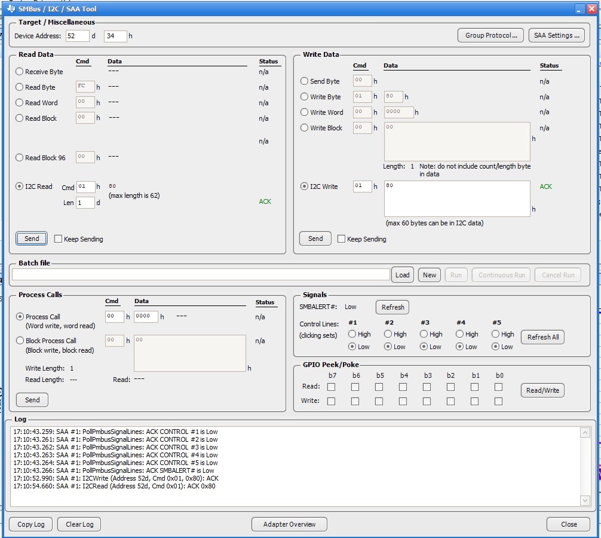
Task: Set control line #2 to High
Action: point(388,334)
